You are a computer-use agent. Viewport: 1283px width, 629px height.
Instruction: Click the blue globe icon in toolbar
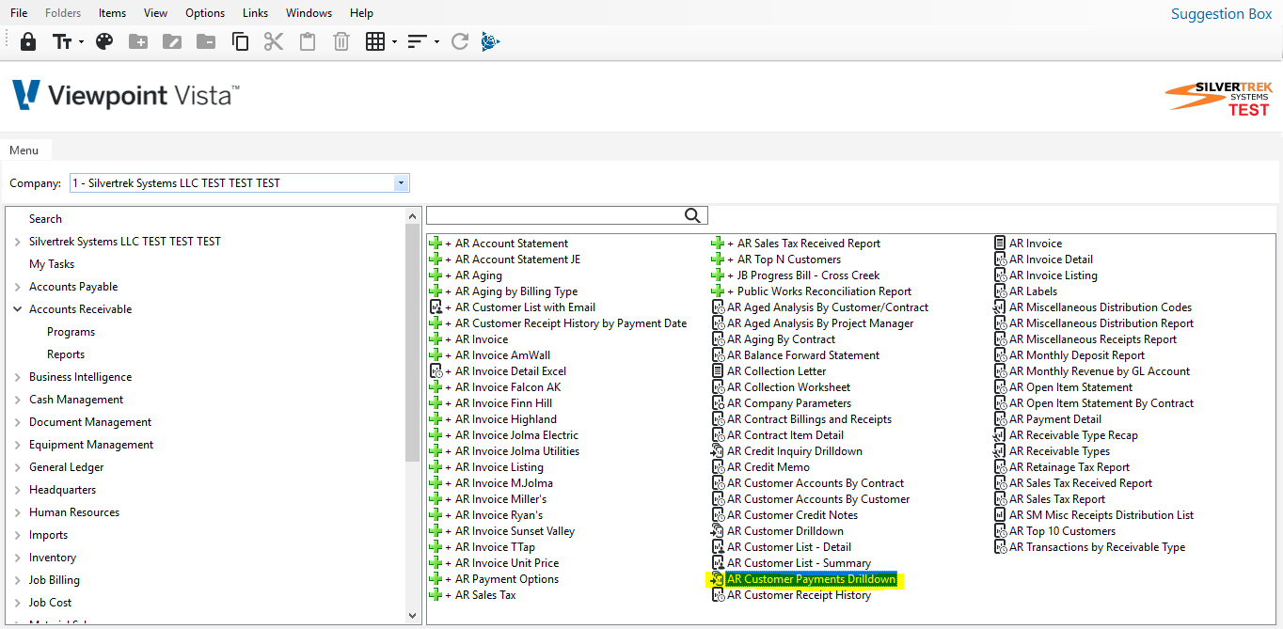(x=490, y=41)
